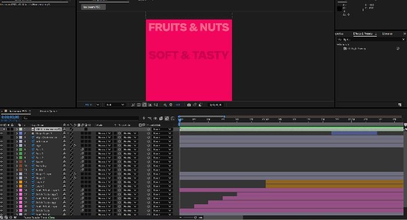Click the Ice cream PSD breadcrumb in the viewer
This screenshot has width=407, height=220.
point(93,7)
